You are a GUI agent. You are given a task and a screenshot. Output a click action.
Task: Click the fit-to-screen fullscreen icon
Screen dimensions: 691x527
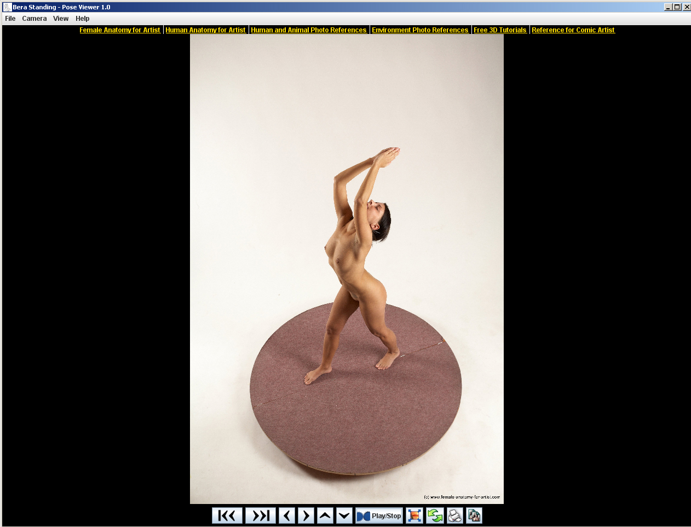coord(414,515)
